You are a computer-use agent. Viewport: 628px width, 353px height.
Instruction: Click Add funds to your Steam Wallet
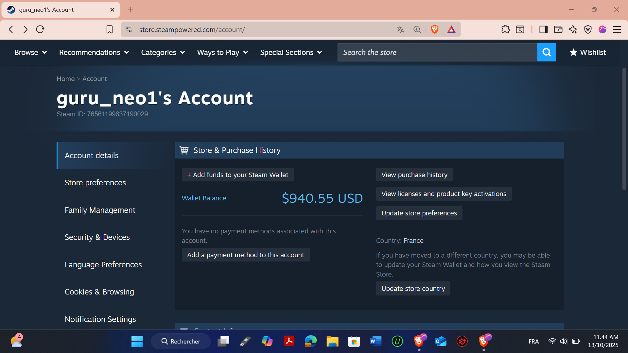[x=237, y=175]
